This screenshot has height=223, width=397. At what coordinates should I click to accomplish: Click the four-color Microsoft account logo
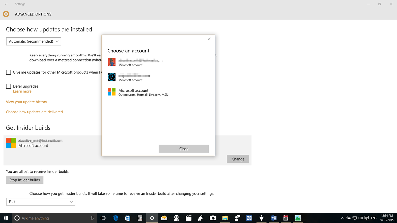click(111, 92)
